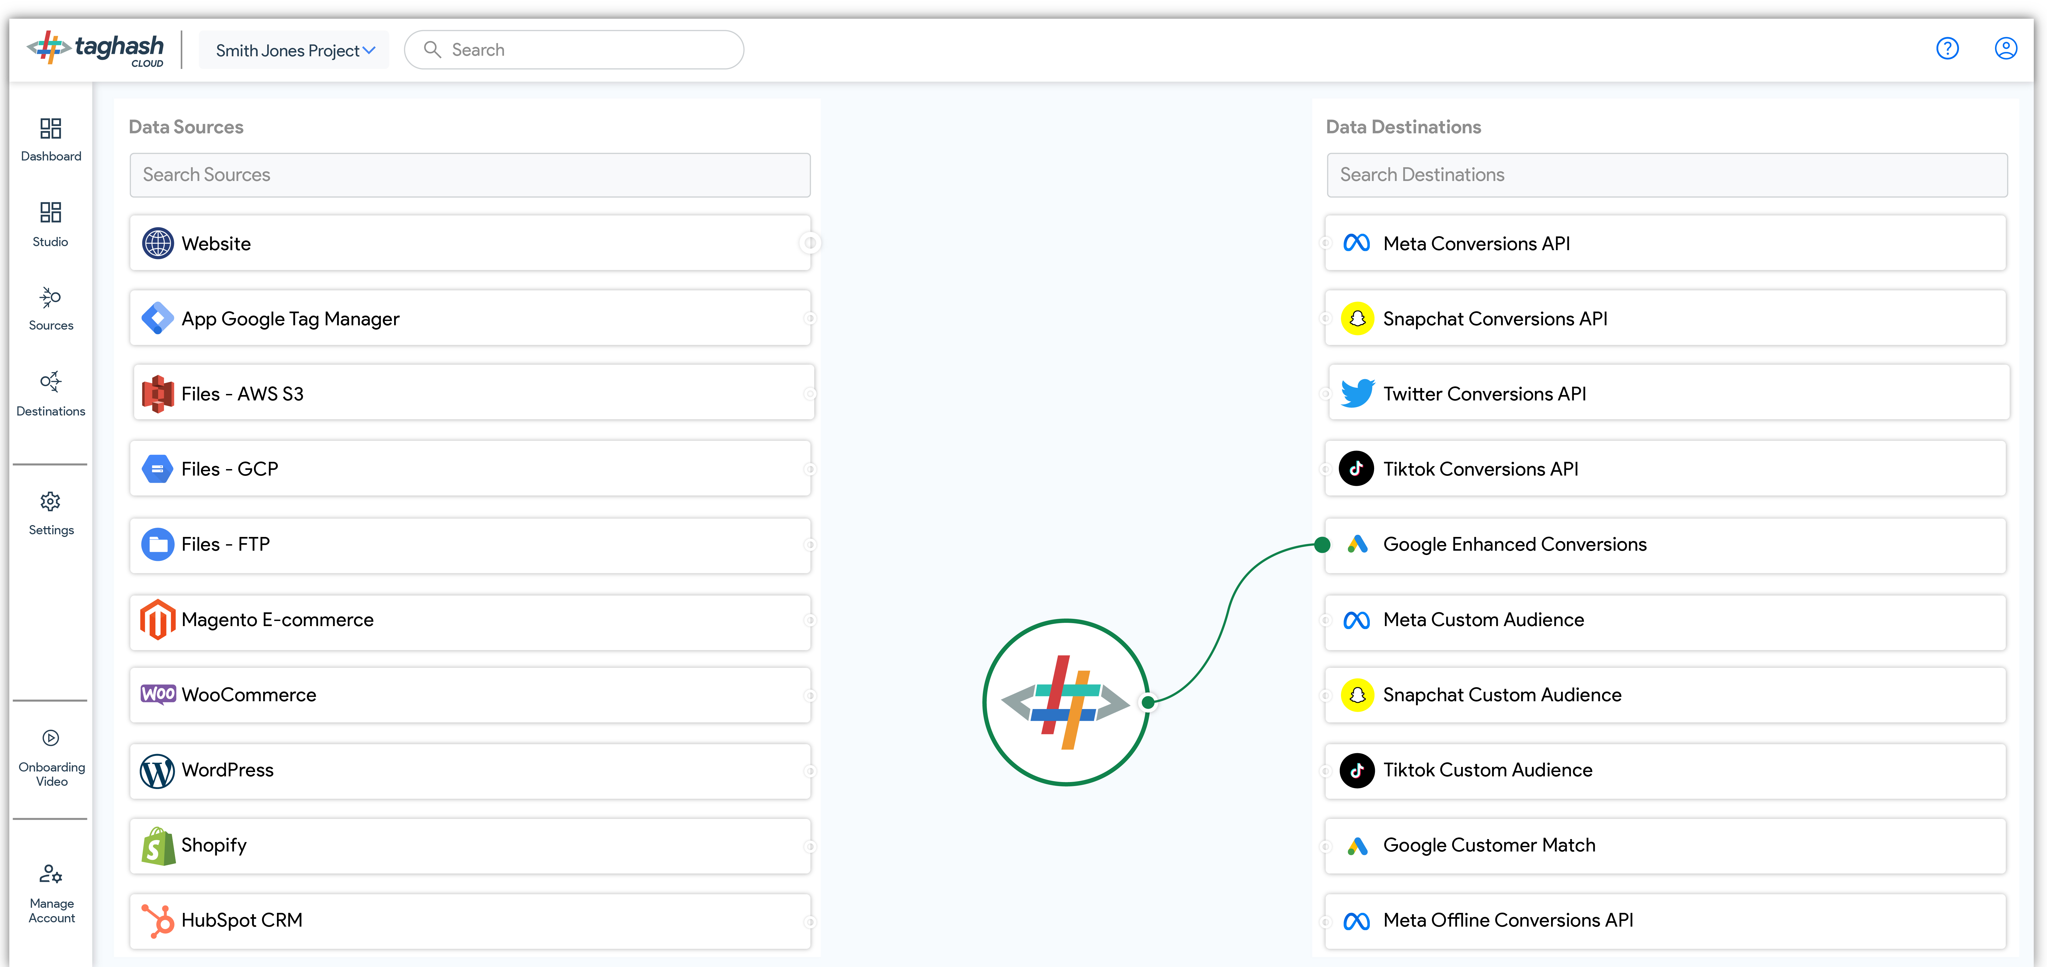Click the Data Destinations heading
Image resolution: width=2047 pixels, height=967 pixels.
pos(1403,127)
